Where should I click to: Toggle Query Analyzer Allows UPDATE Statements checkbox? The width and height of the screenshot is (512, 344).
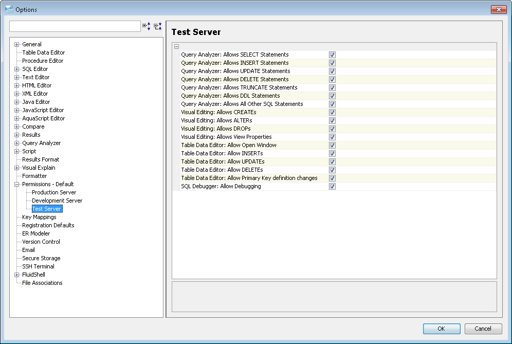332,71
